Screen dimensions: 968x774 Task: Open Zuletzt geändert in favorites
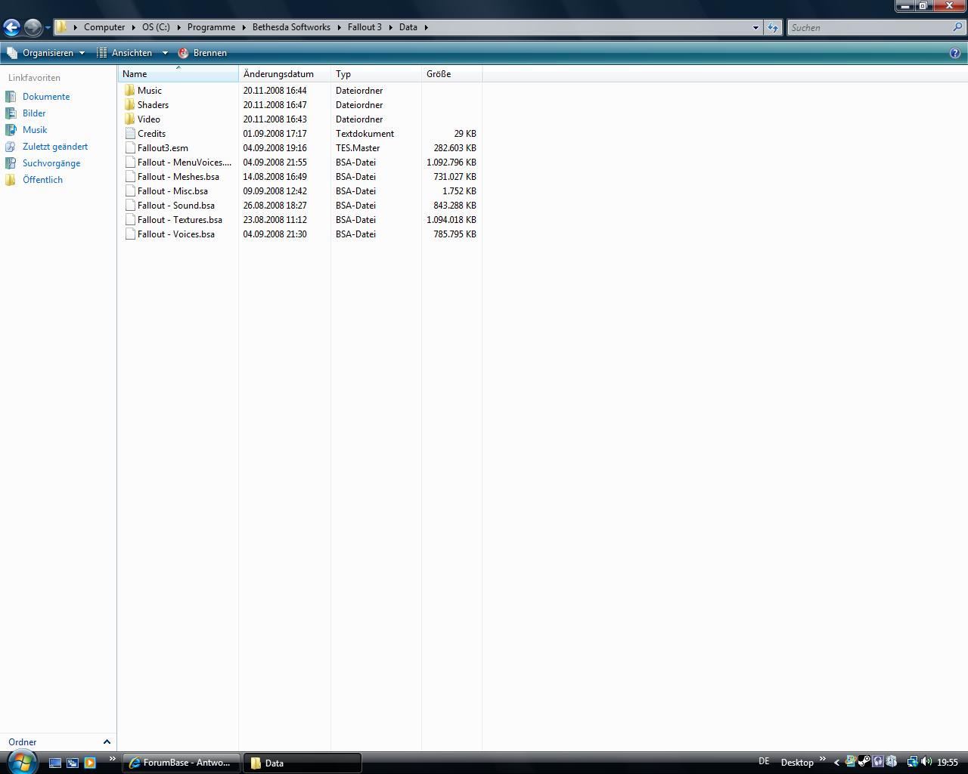point(55,147)
